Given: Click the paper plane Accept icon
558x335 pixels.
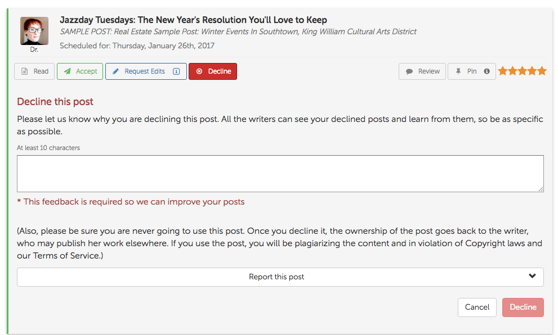Looking at the screenshot, I should point(67,71).
